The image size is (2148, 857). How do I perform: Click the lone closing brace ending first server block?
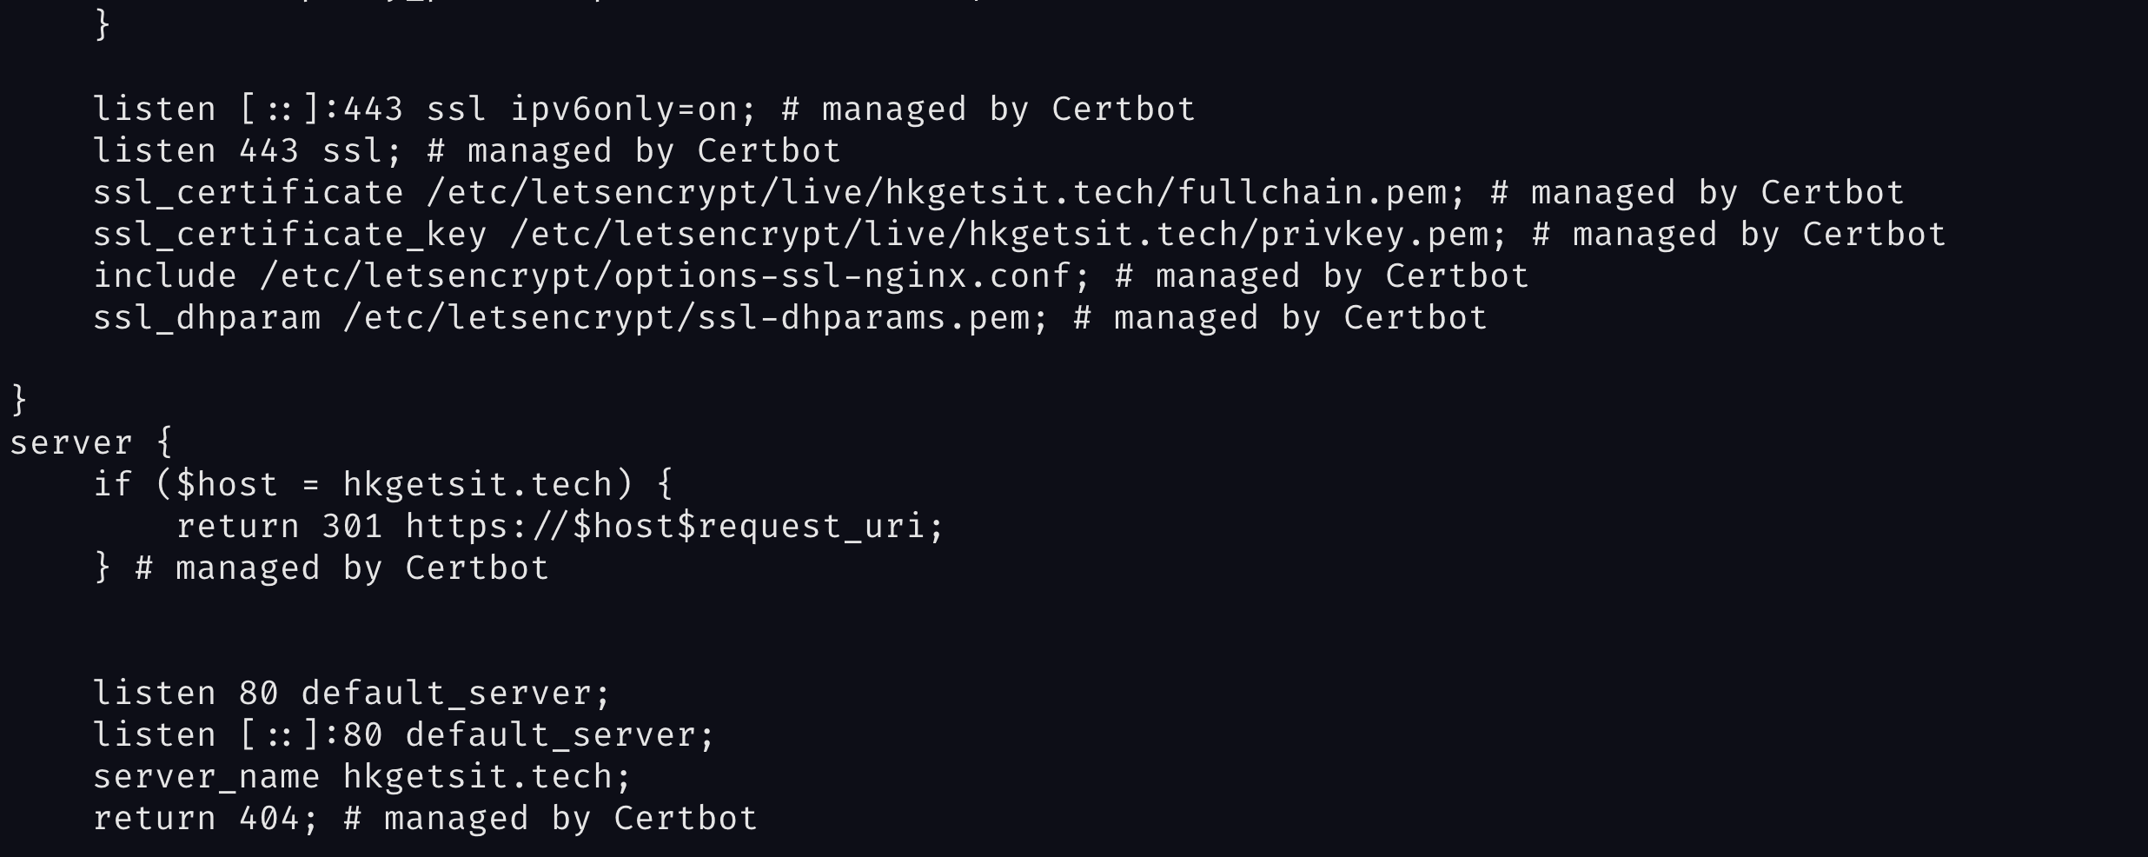[19, 402]
